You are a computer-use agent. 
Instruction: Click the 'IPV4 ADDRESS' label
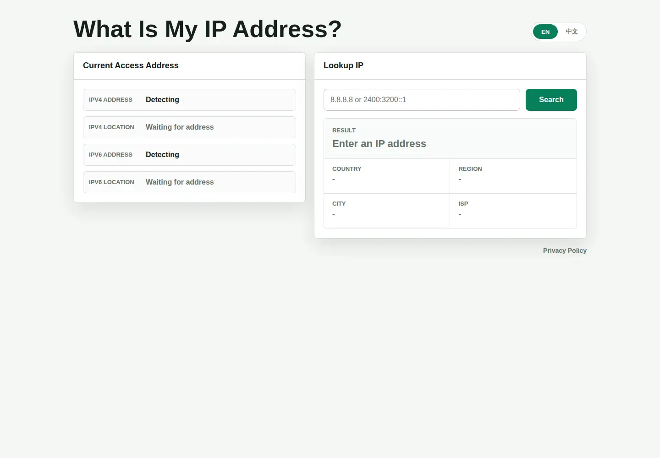pos(110,100)
